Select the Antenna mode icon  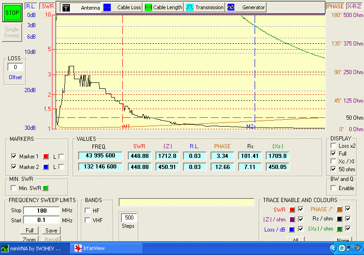tap(67, 7)
